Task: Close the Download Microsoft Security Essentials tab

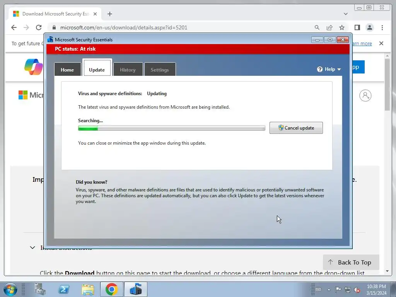Action: point(95,14)
